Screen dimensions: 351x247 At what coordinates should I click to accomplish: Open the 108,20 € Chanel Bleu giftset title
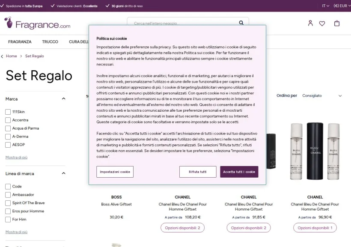click(182, 207)
